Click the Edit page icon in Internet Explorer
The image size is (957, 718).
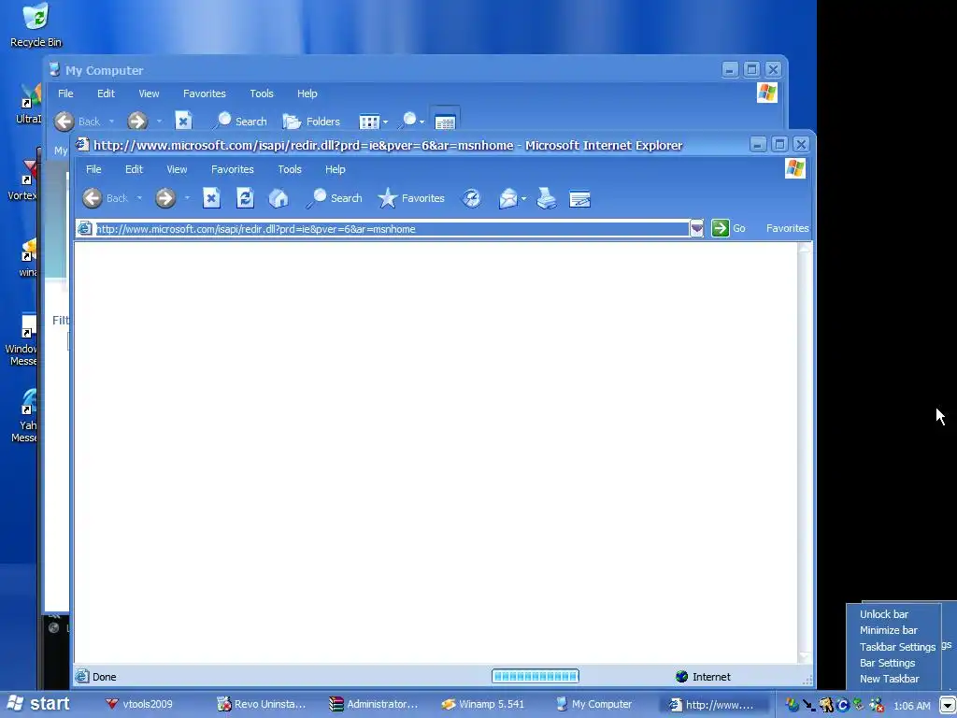579,199
